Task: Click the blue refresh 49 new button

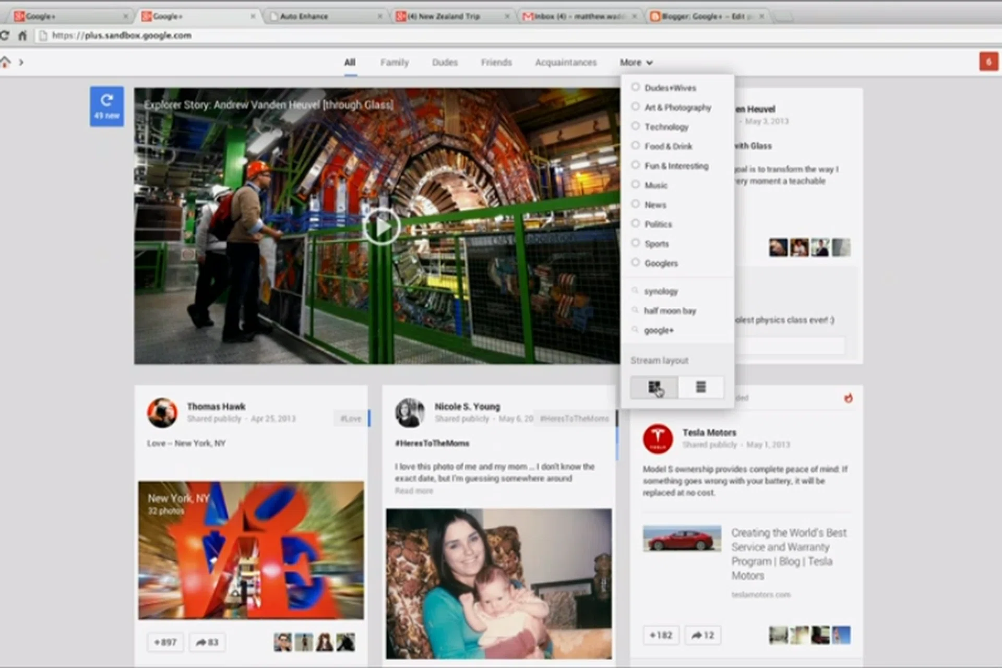Action: click(106, 106)
